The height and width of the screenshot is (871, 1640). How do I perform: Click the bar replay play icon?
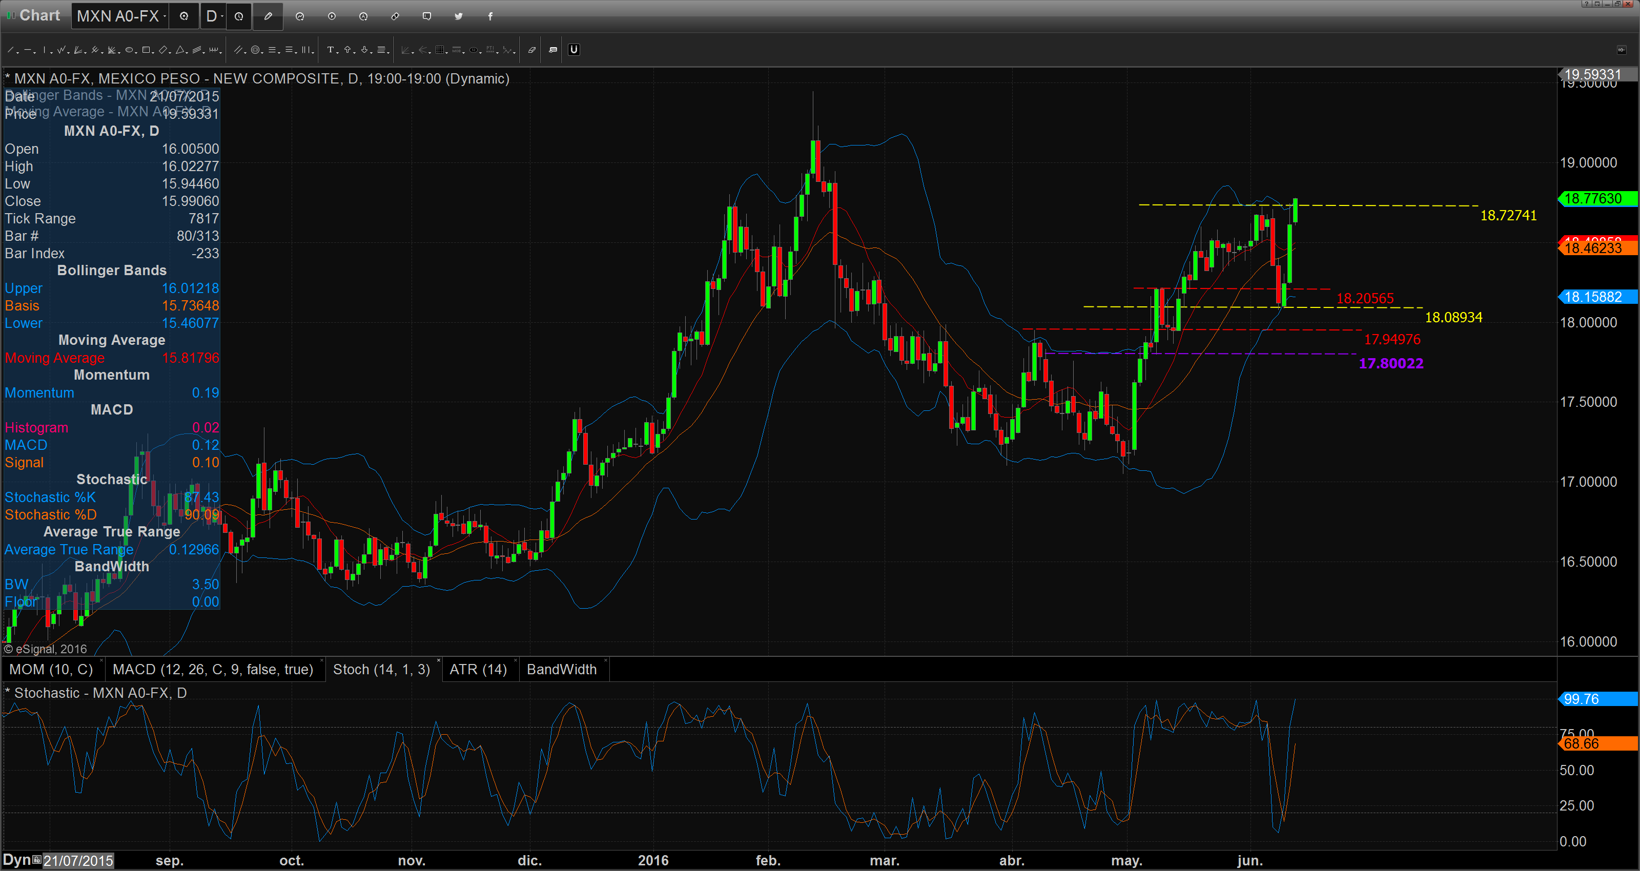332,16
